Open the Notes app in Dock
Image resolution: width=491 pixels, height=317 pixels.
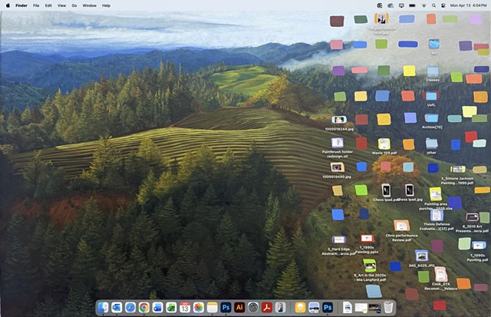pyautogui.click(x=213, y=308)
